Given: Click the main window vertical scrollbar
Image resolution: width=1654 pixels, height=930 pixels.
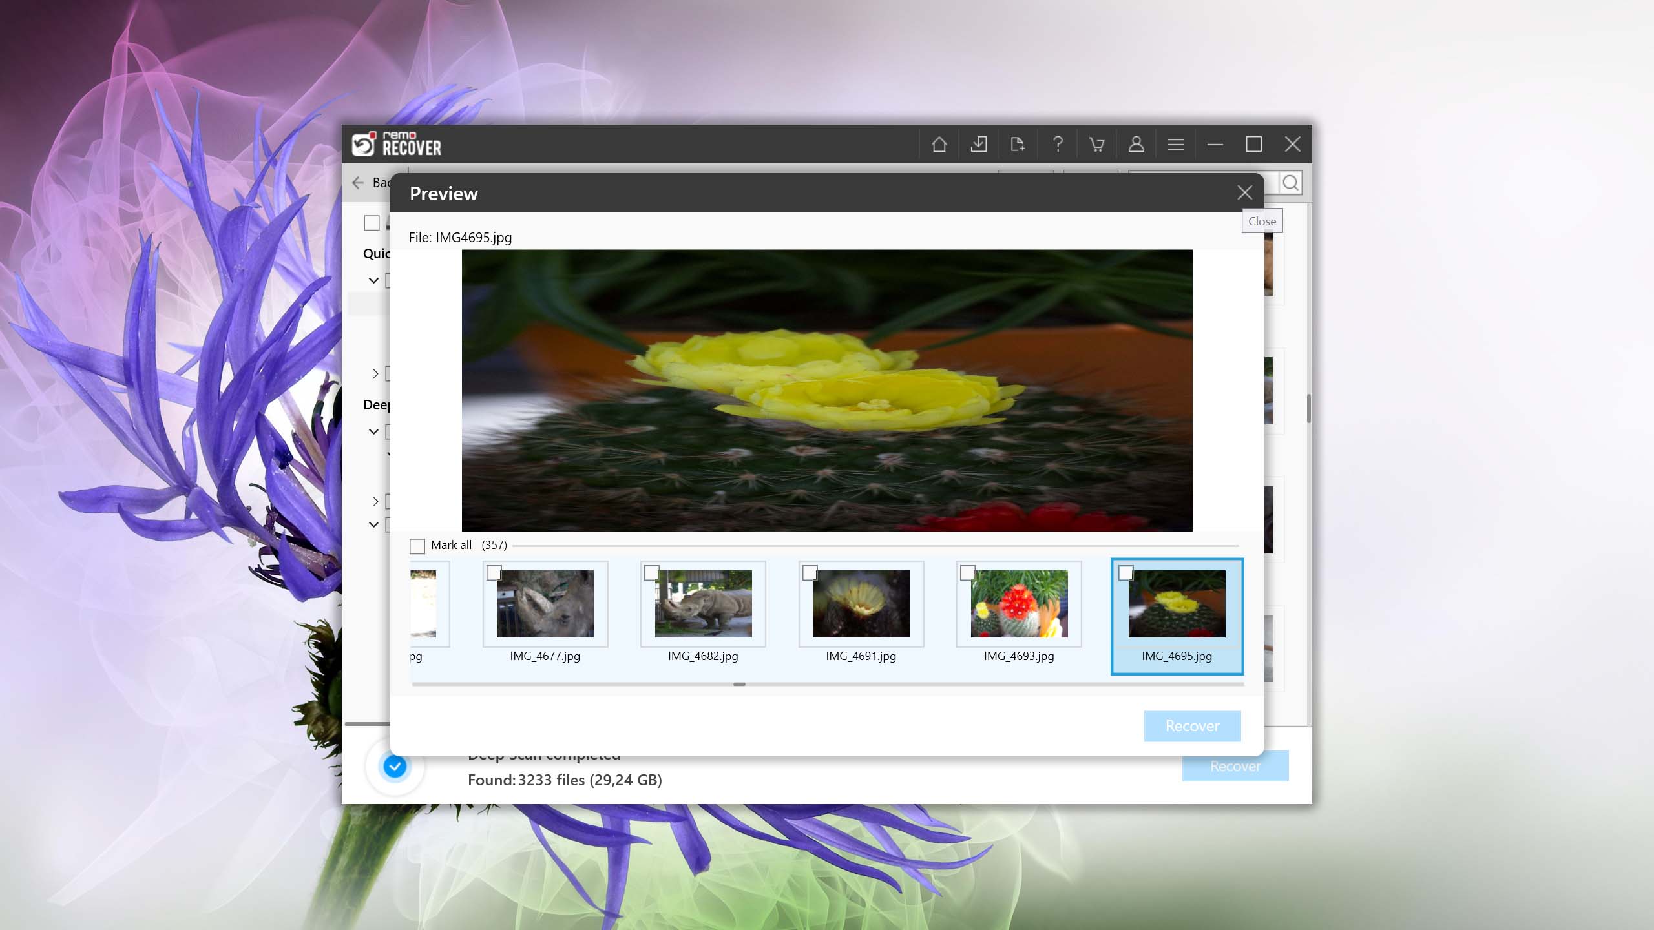Looking at the screenshot, I should pos(1308,408).
